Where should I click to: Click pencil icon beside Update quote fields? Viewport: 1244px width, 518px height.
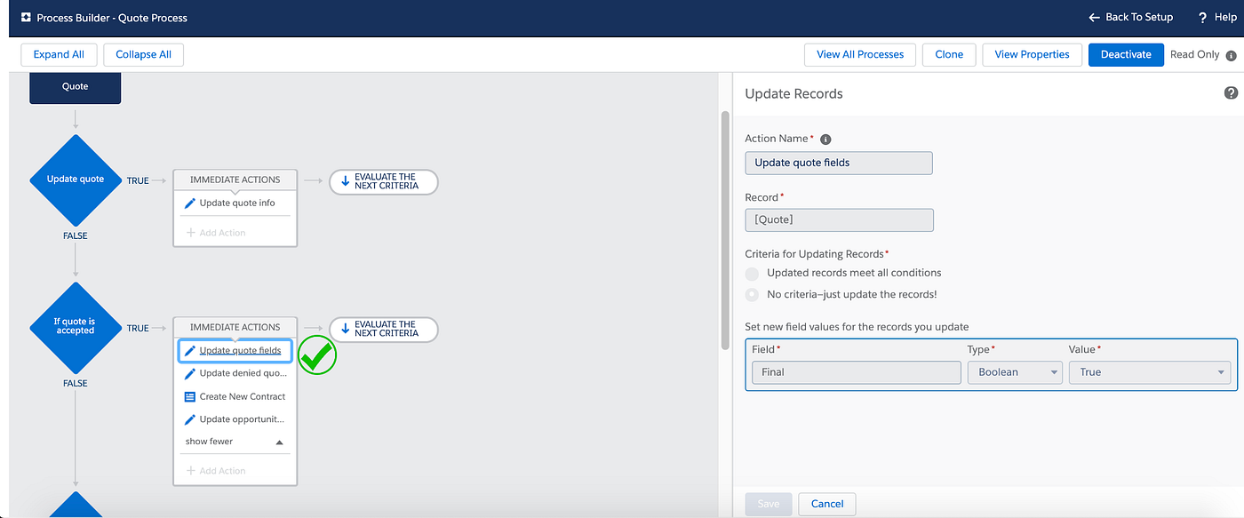tap(189, 351)
